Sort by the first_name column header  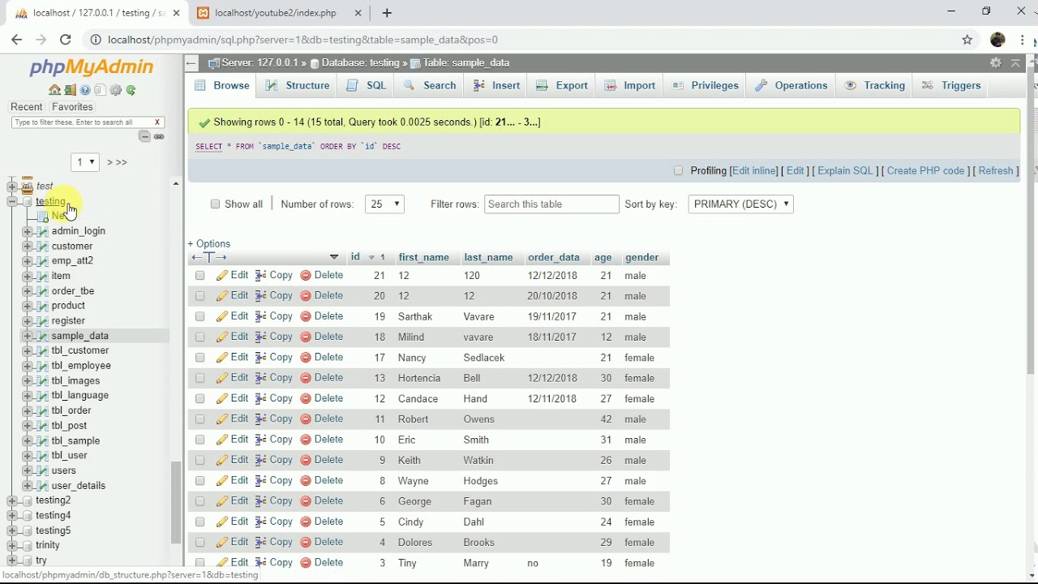tap(423, 257)
